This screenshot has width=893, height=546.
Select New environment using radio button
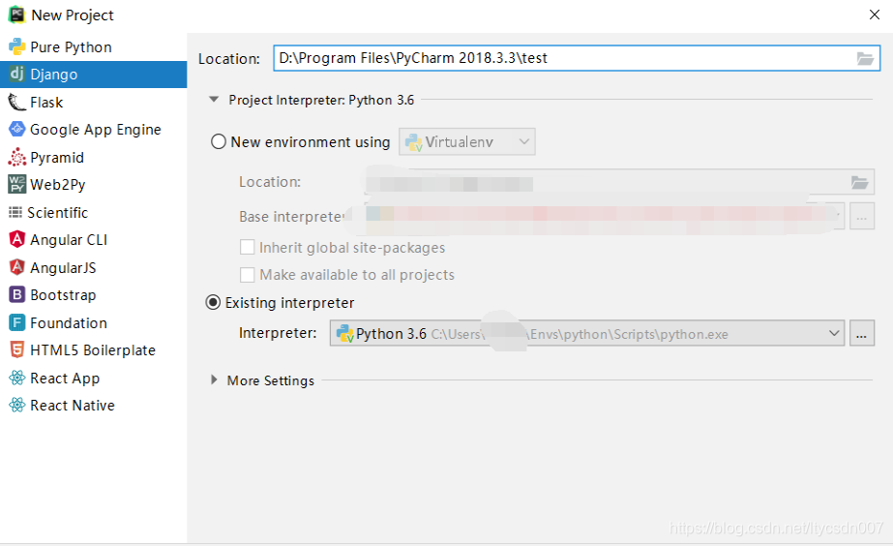tap(219, 141)
